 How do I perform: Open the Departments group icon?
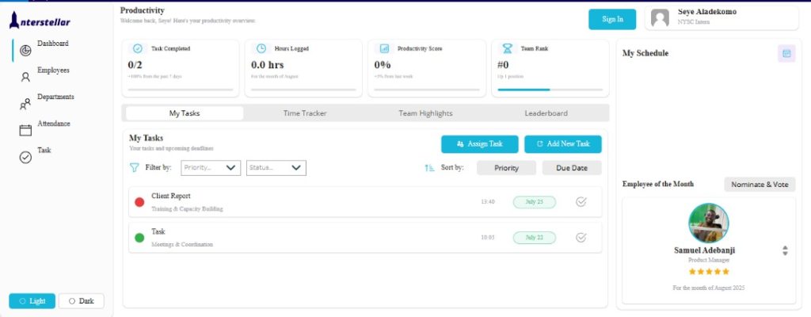point(25,104)
